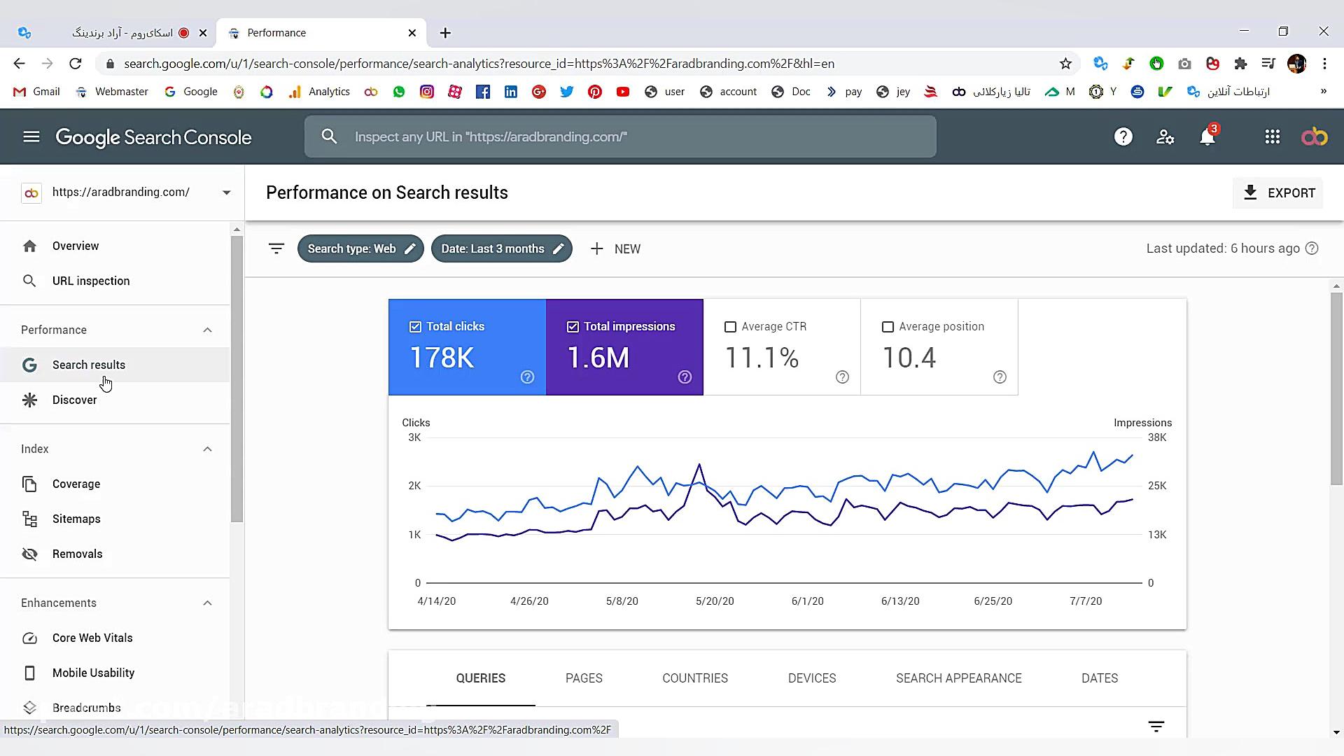Open users and permissions icon
Image resolution: width=1344 pixels, height=756 pixels.
point(1165,137)
